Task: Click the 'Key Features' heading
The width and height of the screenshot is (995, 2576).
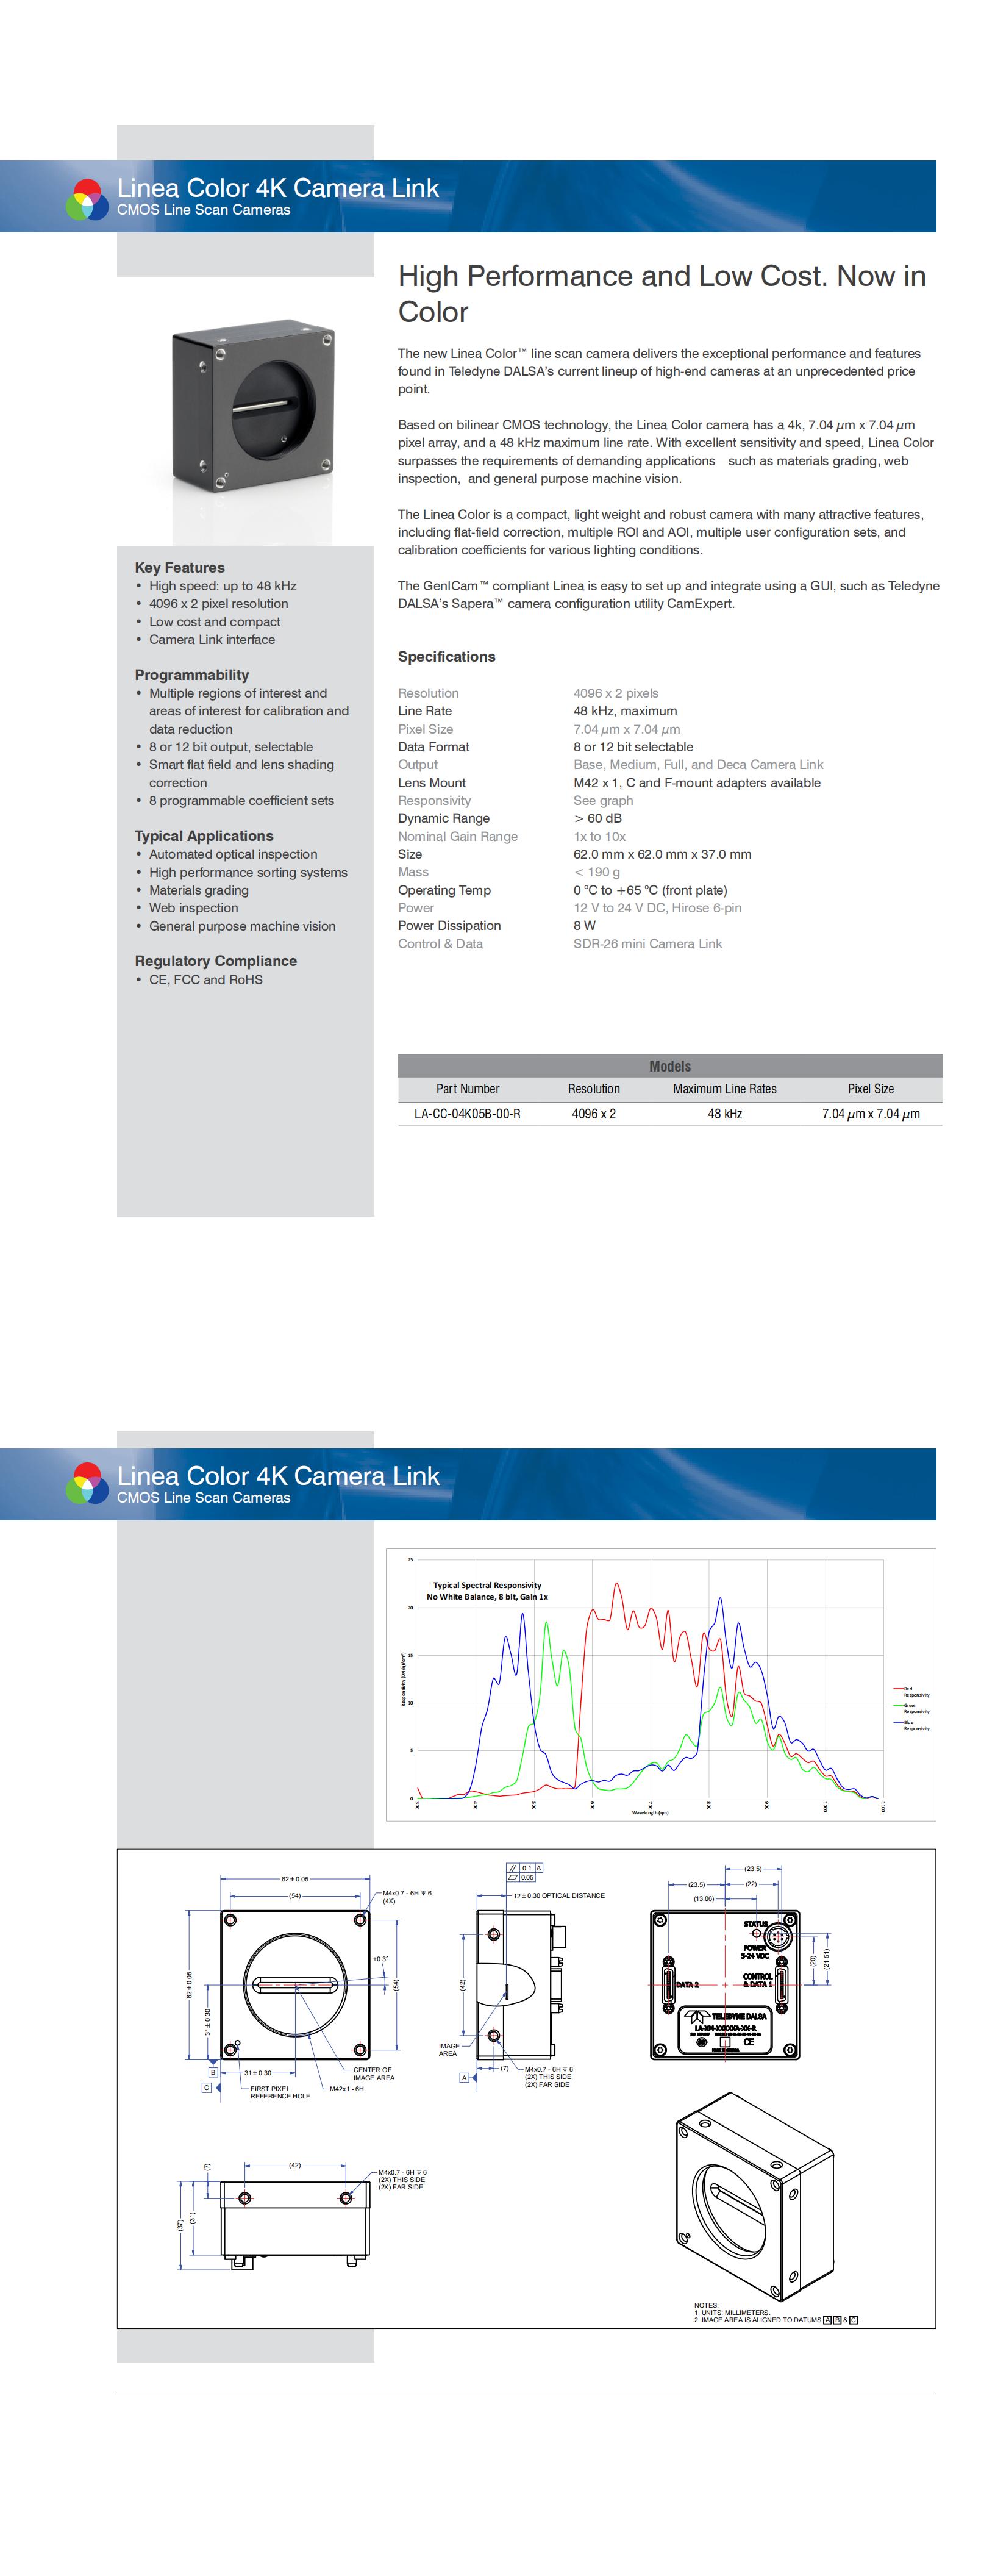Action: pos(180,567)
